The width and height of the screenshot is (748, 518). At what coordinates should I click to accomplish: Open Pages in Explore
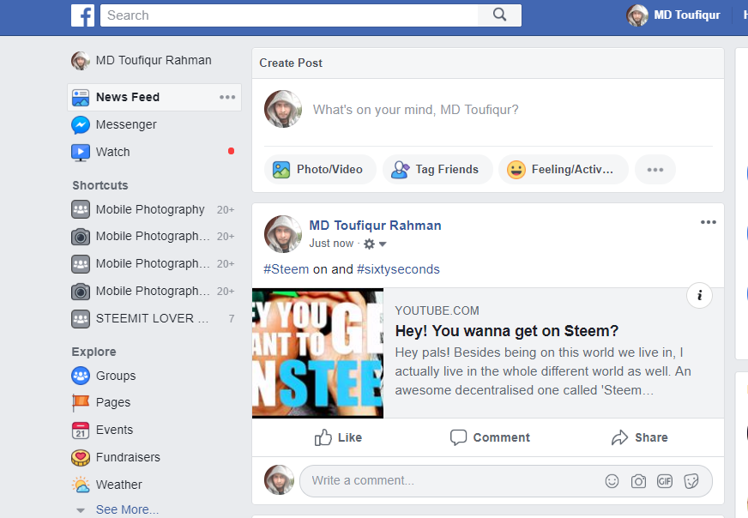tap(112, 402)
